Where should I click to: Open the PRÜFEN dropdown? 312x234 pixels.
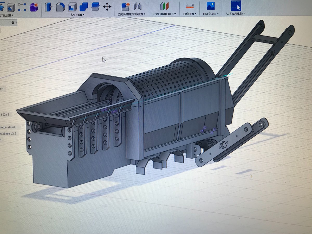click(x=190, y=14)
